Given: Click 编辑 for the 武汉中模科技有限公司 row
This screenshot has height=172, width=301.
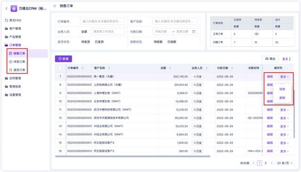Looking at the screenshot, I should (269, 110).
